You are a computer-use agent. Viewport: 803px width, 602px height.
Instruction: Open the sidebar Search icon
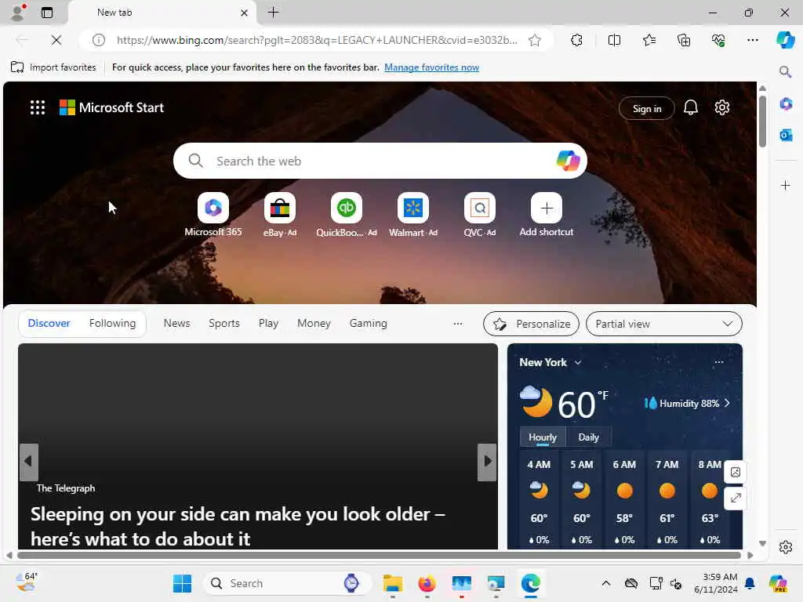786,71
